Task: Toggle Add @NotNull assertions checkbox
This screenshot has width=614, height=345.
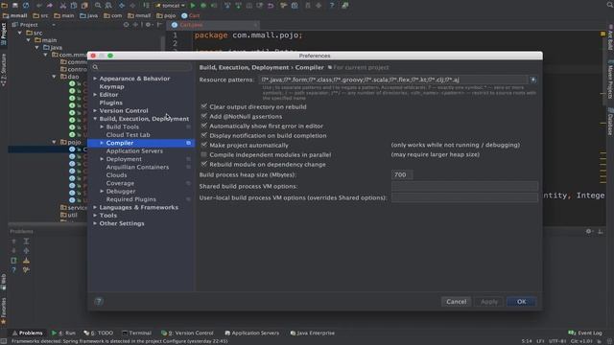Action: pos(203,116)
